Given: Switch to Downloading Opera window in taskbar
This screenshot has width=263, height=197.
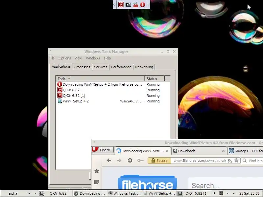Looking at the screenshot, I should [x=90, y=193].
